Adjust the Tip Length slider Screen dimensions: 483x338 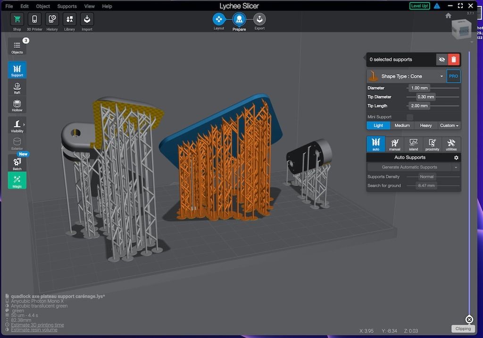pyautogui.click(x=433, y=106)
